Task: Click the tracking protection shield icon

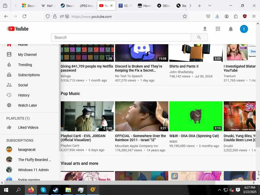Action: [47, 16]
